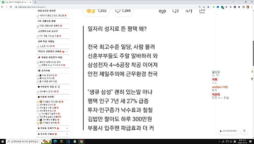Image resolution: width=254 pixels, height=144 pixels.
Task: Open the tab search chevron
Action: (x=233, y=2)
